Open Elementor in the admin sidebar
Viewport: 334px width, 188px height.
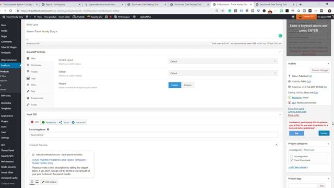point(6,103)
